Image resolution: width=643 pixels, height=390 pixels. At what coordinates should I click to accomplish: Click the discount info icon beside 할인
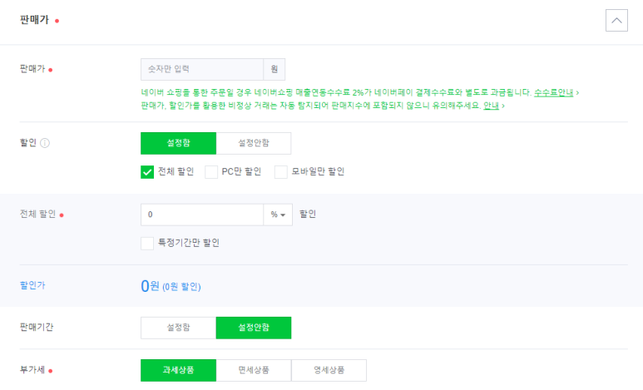[45, 143]
